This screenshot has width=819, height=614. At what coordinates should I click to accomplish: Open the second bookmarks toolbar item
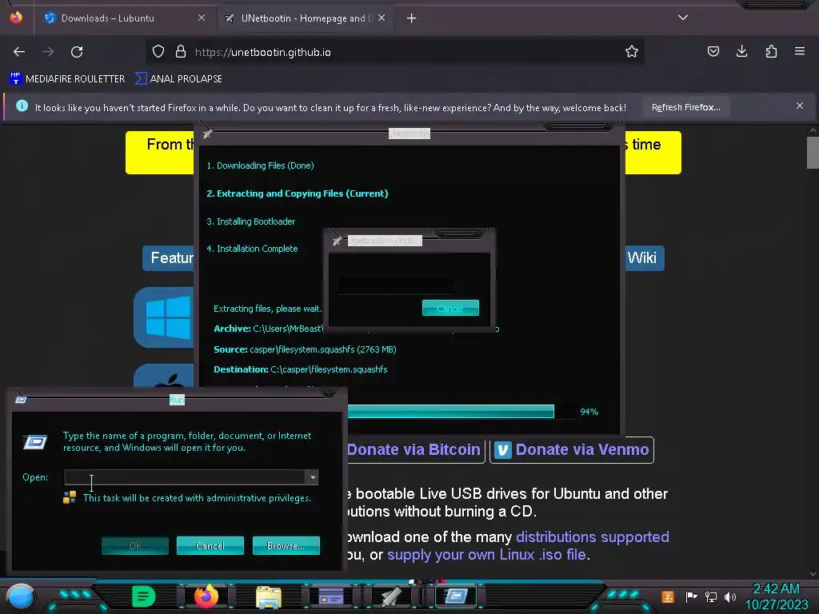(178, 79)
